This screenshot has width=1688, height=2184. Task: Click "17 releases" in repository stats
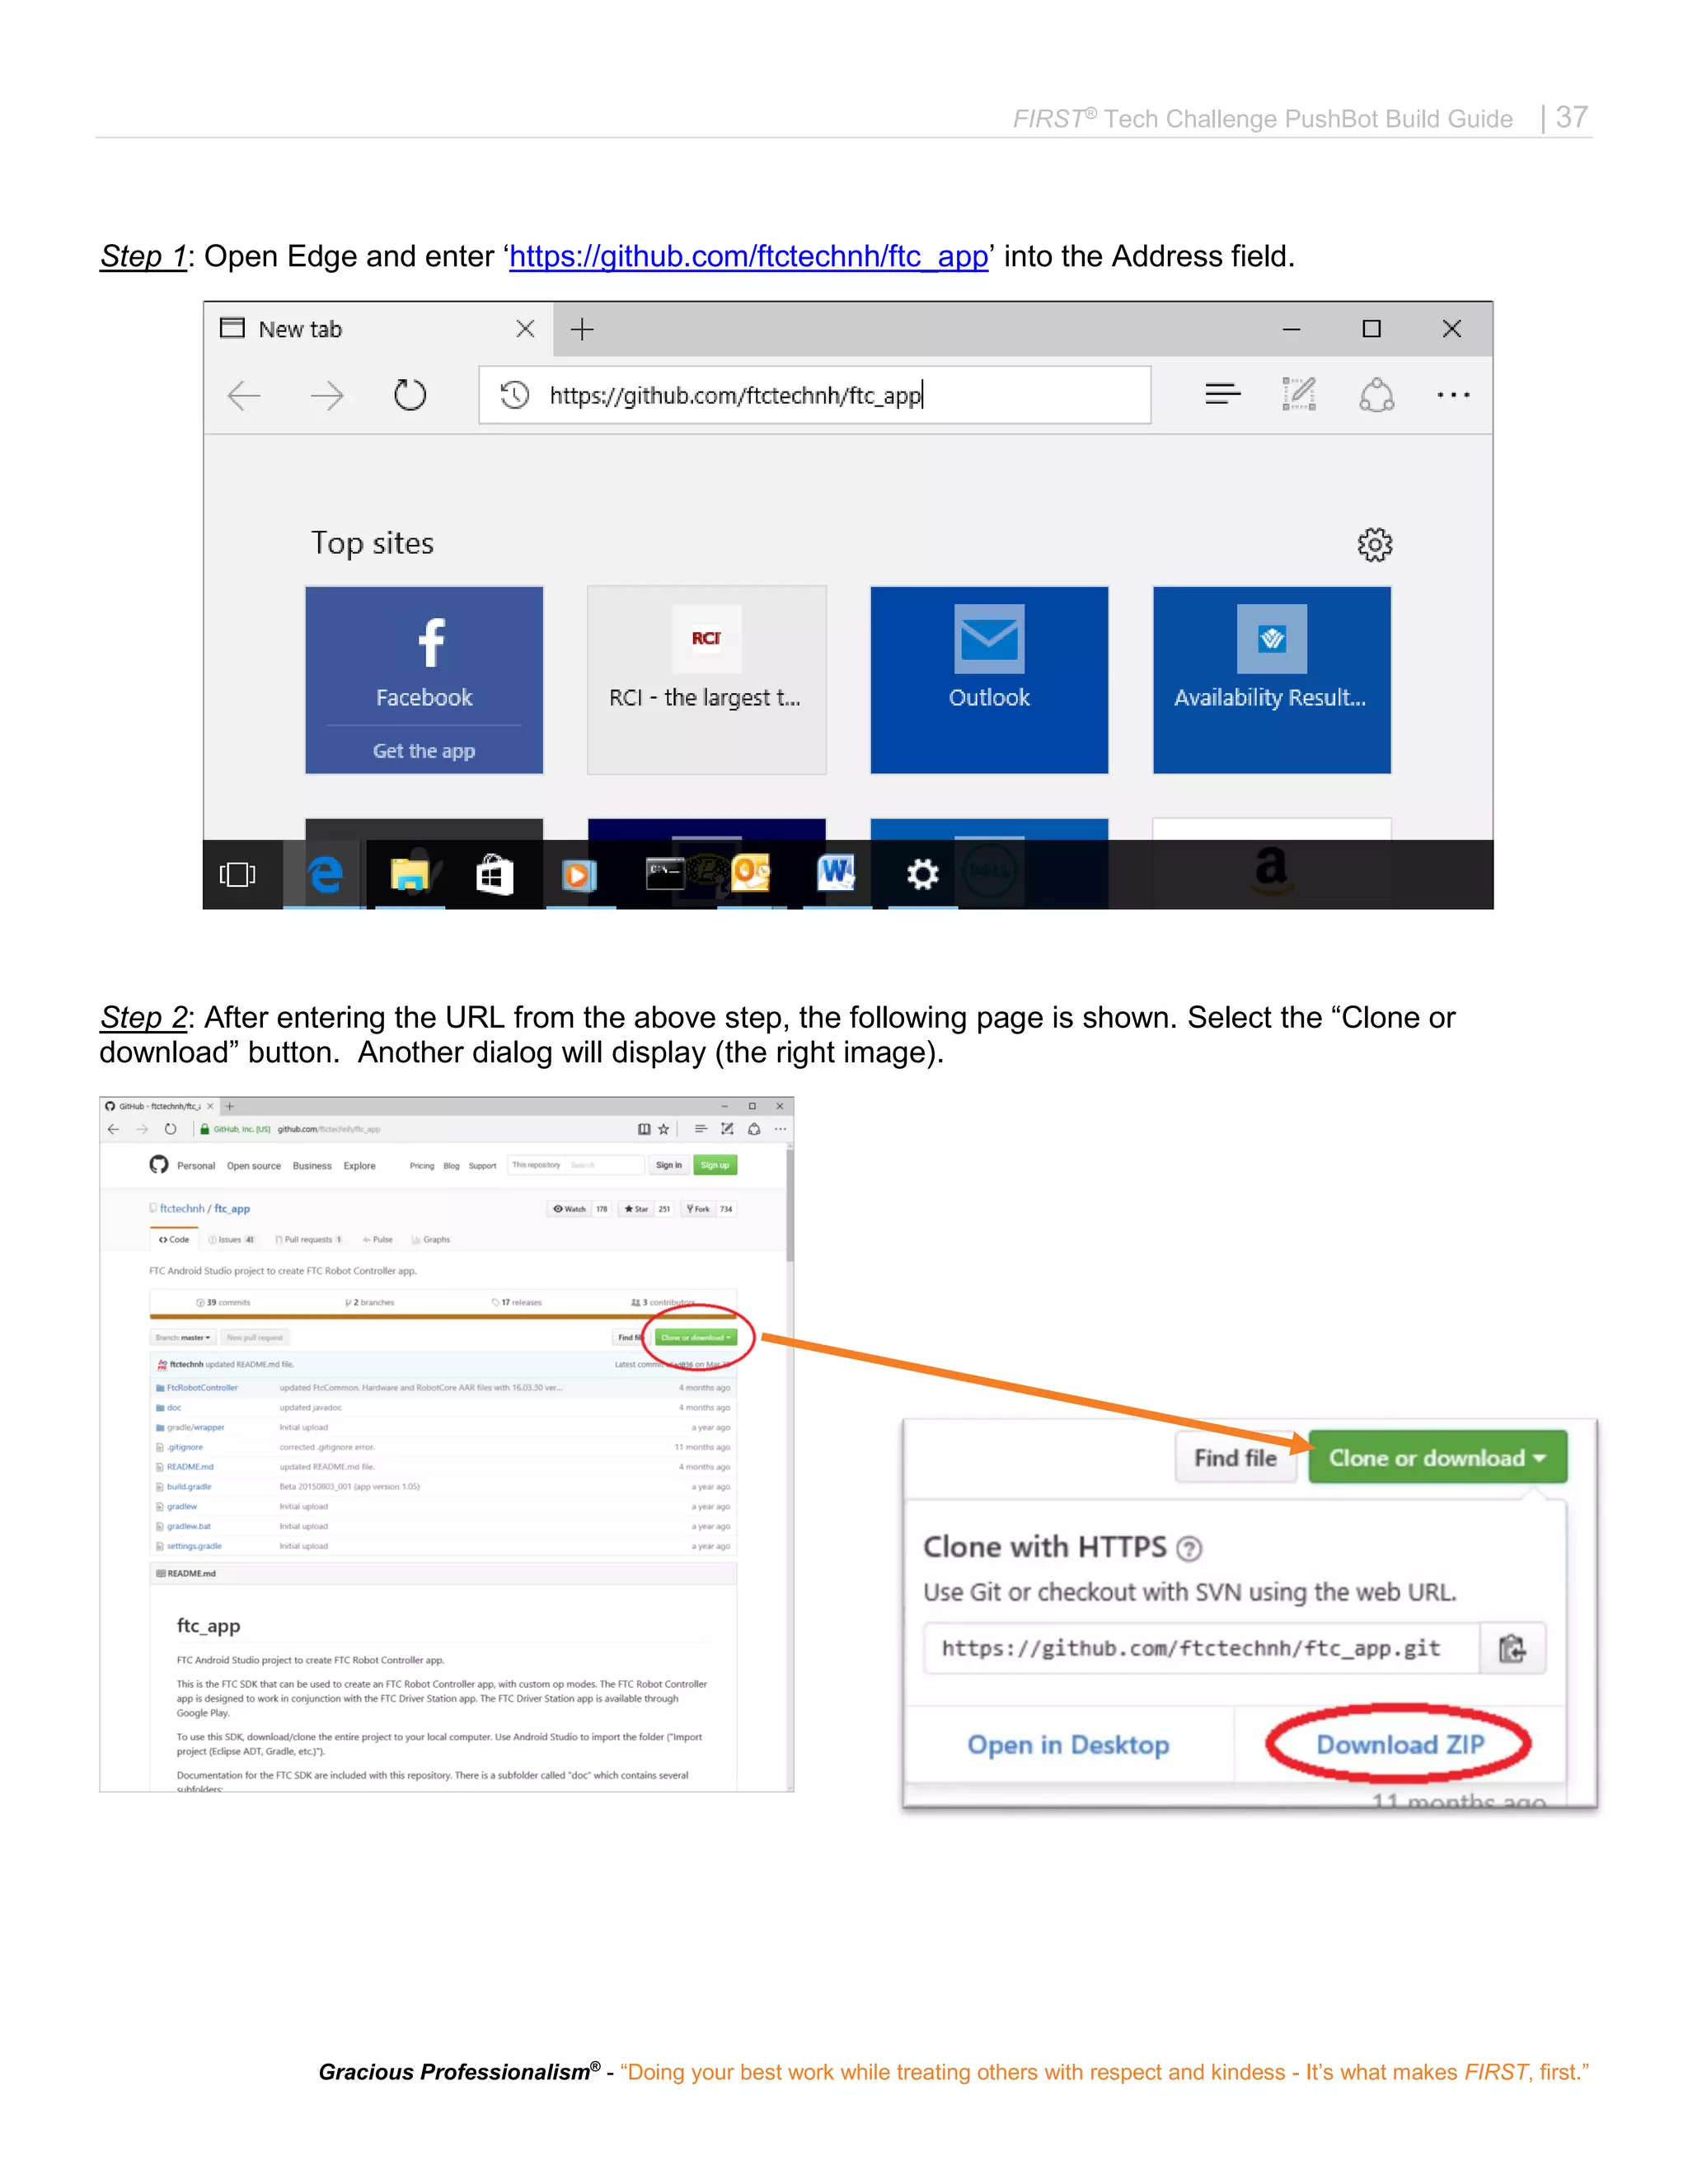(x=517, y=1303)
